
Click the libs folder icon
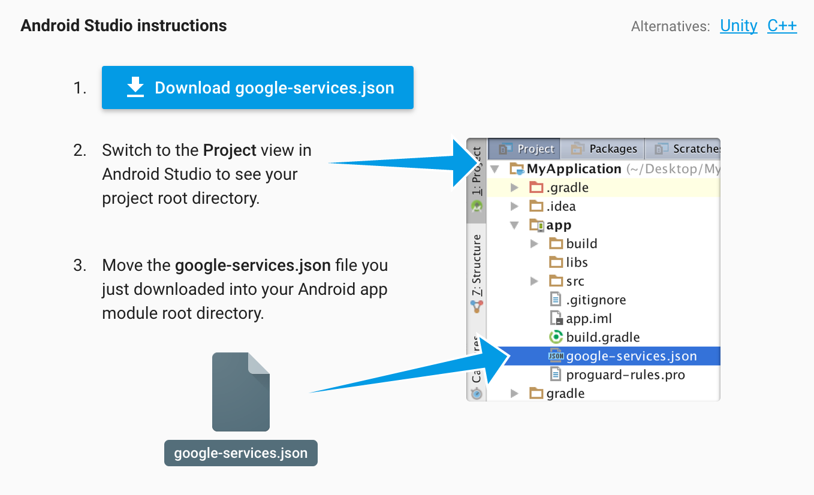click(x=556, y=262)
